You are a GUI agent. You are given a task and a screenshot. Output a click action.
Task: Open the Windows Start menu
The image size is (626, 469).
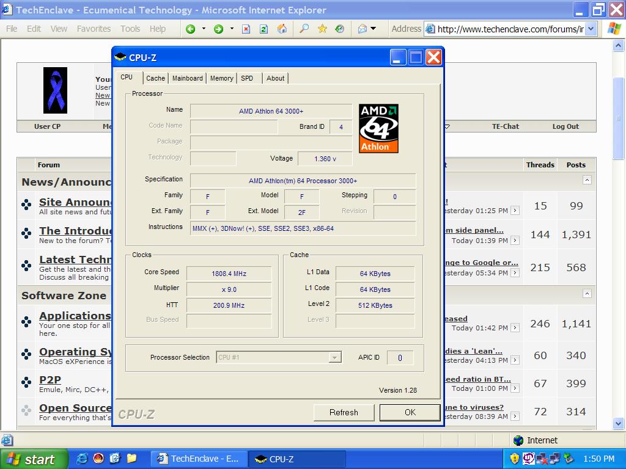[34, 459]
